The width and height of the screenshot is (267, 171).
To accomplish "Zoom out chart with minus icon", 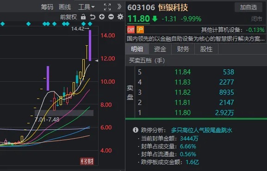I will pyautogui.click(x=111, y=17).
